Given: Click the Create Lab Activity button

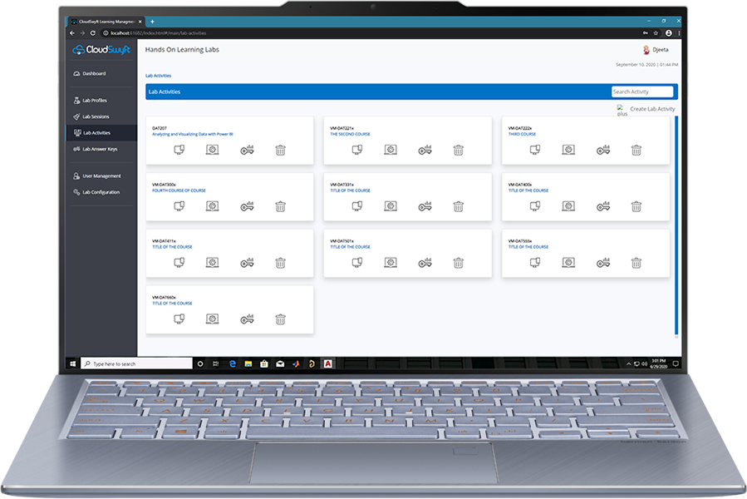Looking at the screenshot, I should pyautogui.click(x=651, y=109).
